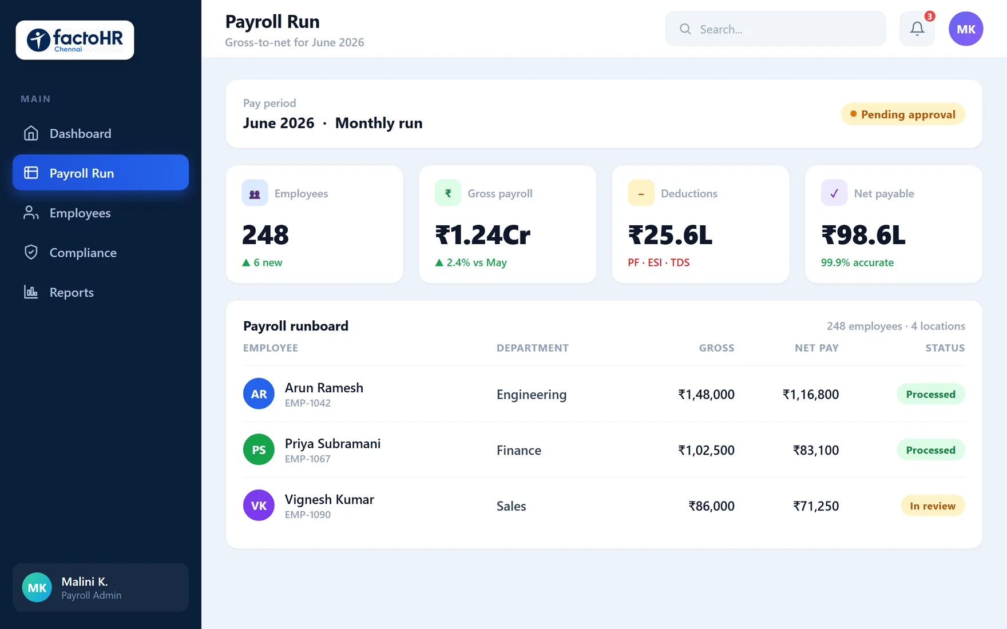
Task: Click Processed status for Arun Ramesh
Action: pos(931,394)
